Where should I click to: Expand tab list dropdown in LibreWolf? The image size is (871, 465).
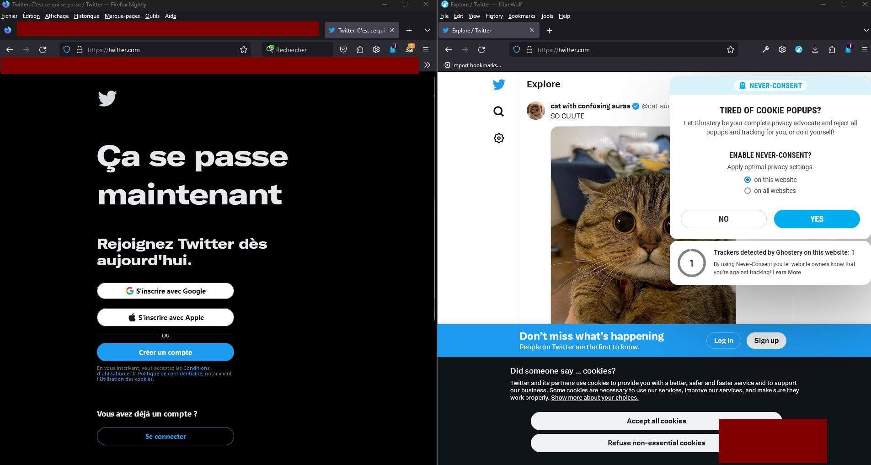click(866, 30)
